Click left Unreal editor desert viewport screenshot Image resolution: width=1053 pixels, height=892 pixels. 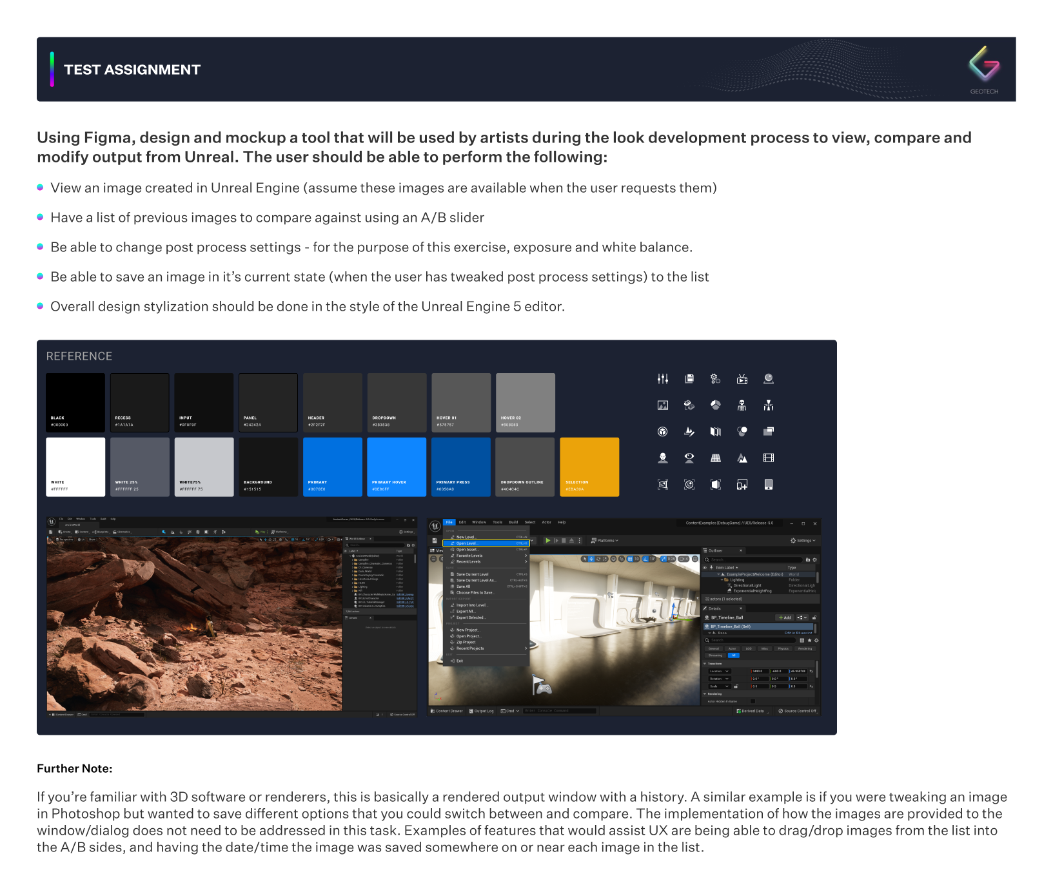pos(194,624)
